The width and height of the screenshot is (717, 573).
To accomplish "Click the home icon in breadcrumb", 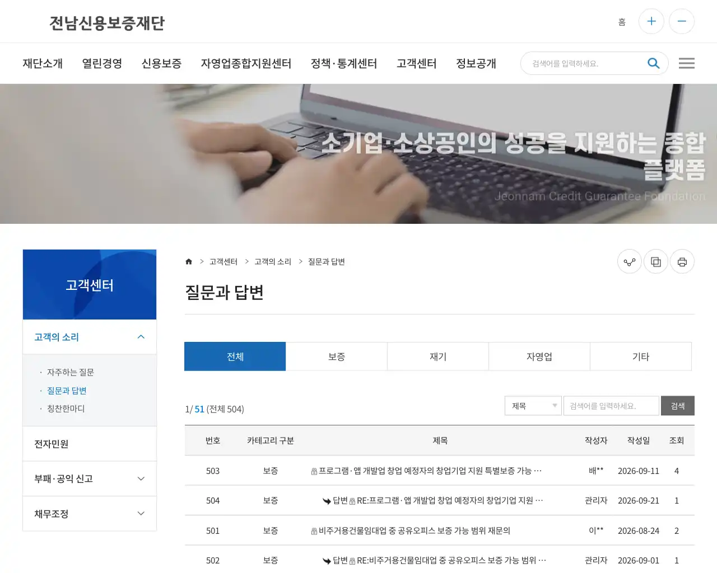I will (x=189, y=261).
